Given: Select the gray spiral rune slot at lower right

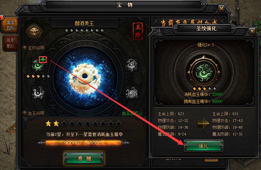Looking at the screenshot, I should click(x=132, y=92).
